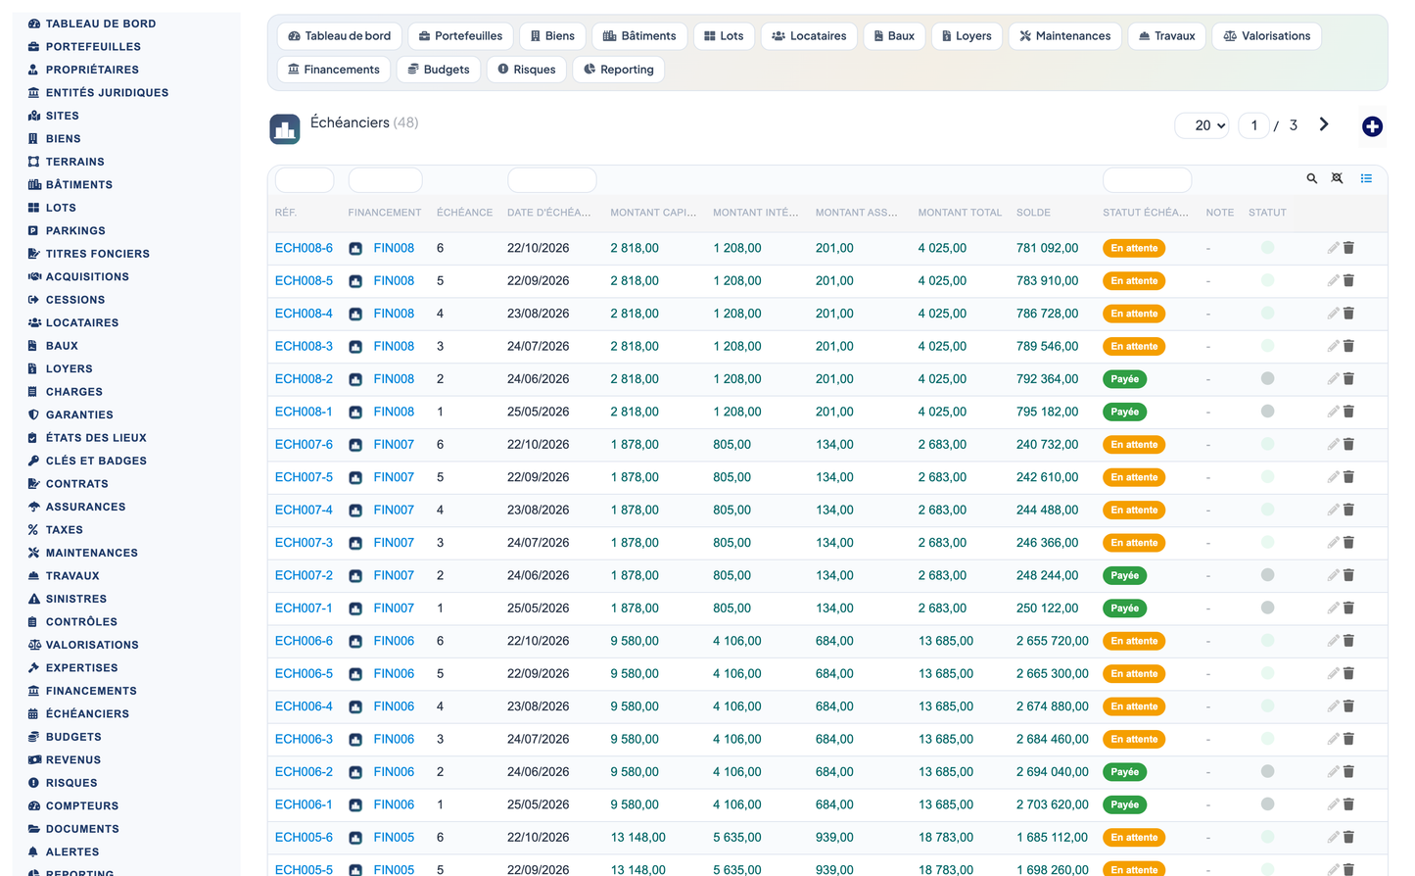Edit row ECH008-6 with pencil icon
This screenshot has width=1415, height=876.
pyautogui.click(x=1333, y=248)
